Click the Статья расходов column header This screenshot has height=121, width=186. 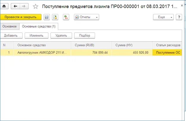point(167,45)
